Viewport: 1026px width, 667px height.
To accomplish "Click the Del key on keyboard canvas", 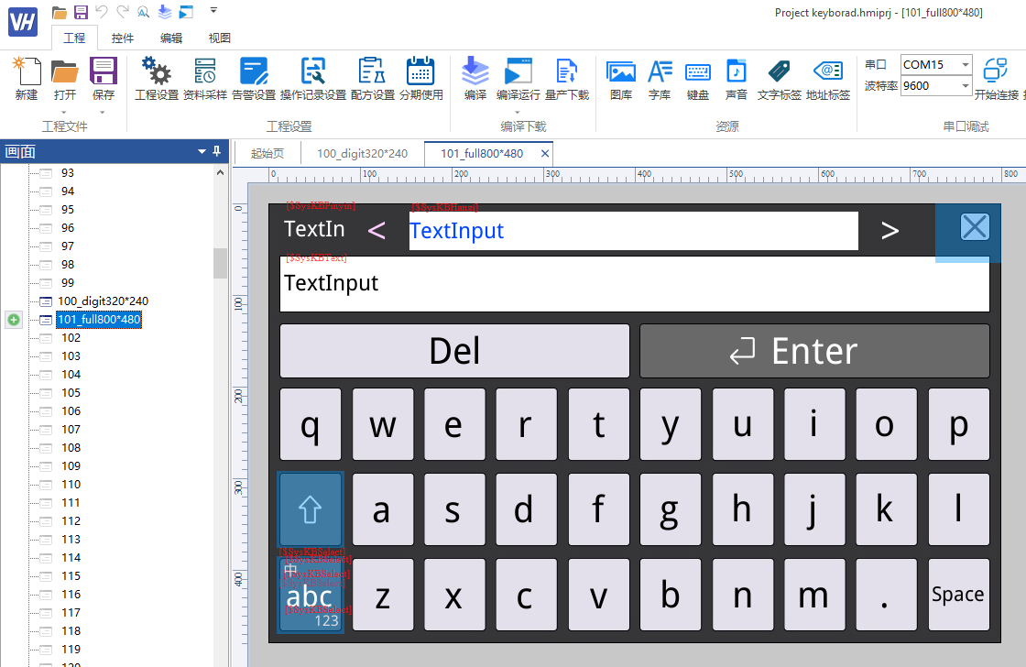I will (x=454, y=351).
